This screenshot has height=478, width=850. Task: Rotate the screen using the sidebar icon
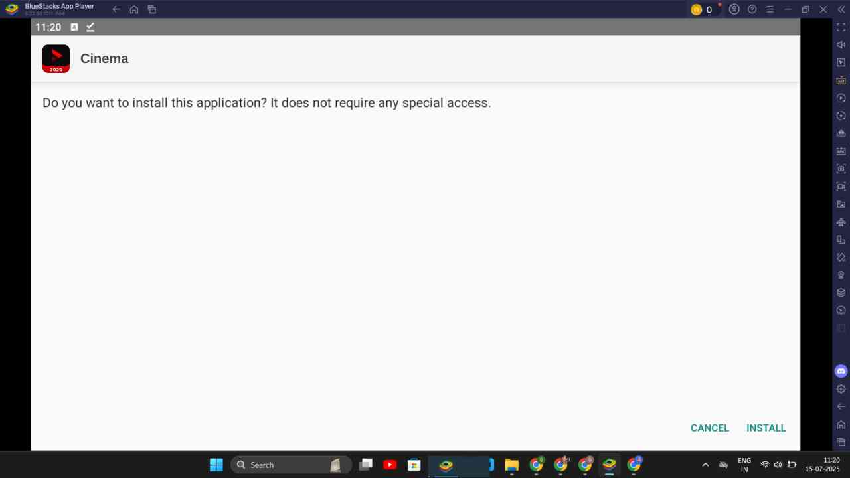coord(841,240)
